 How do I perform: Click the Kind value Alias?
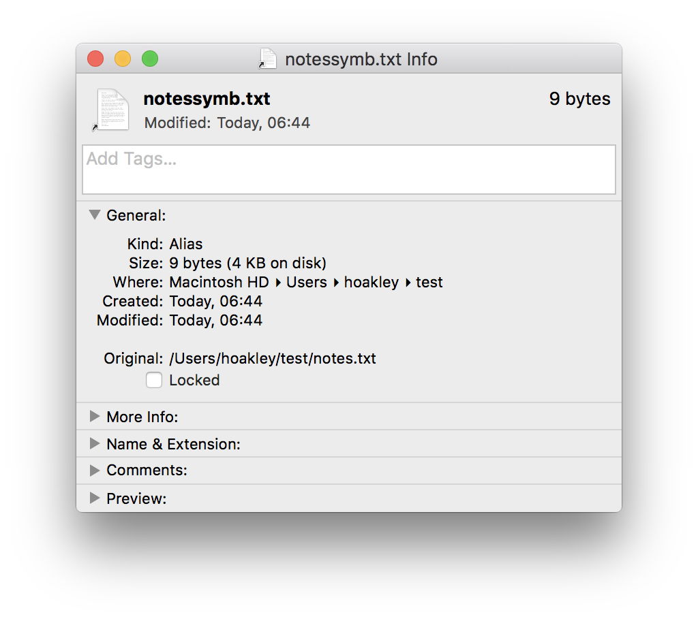(x=185, y=244)
